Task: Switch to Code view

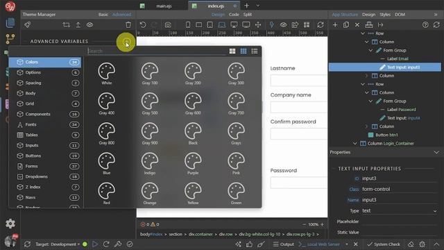Action: click(234, 15)
